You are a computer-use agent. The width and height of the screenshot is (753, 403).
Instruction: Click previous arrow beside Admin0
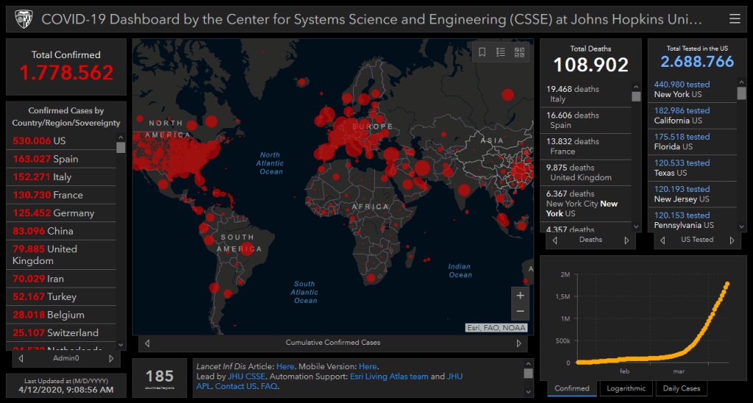[x=21, y=359]
